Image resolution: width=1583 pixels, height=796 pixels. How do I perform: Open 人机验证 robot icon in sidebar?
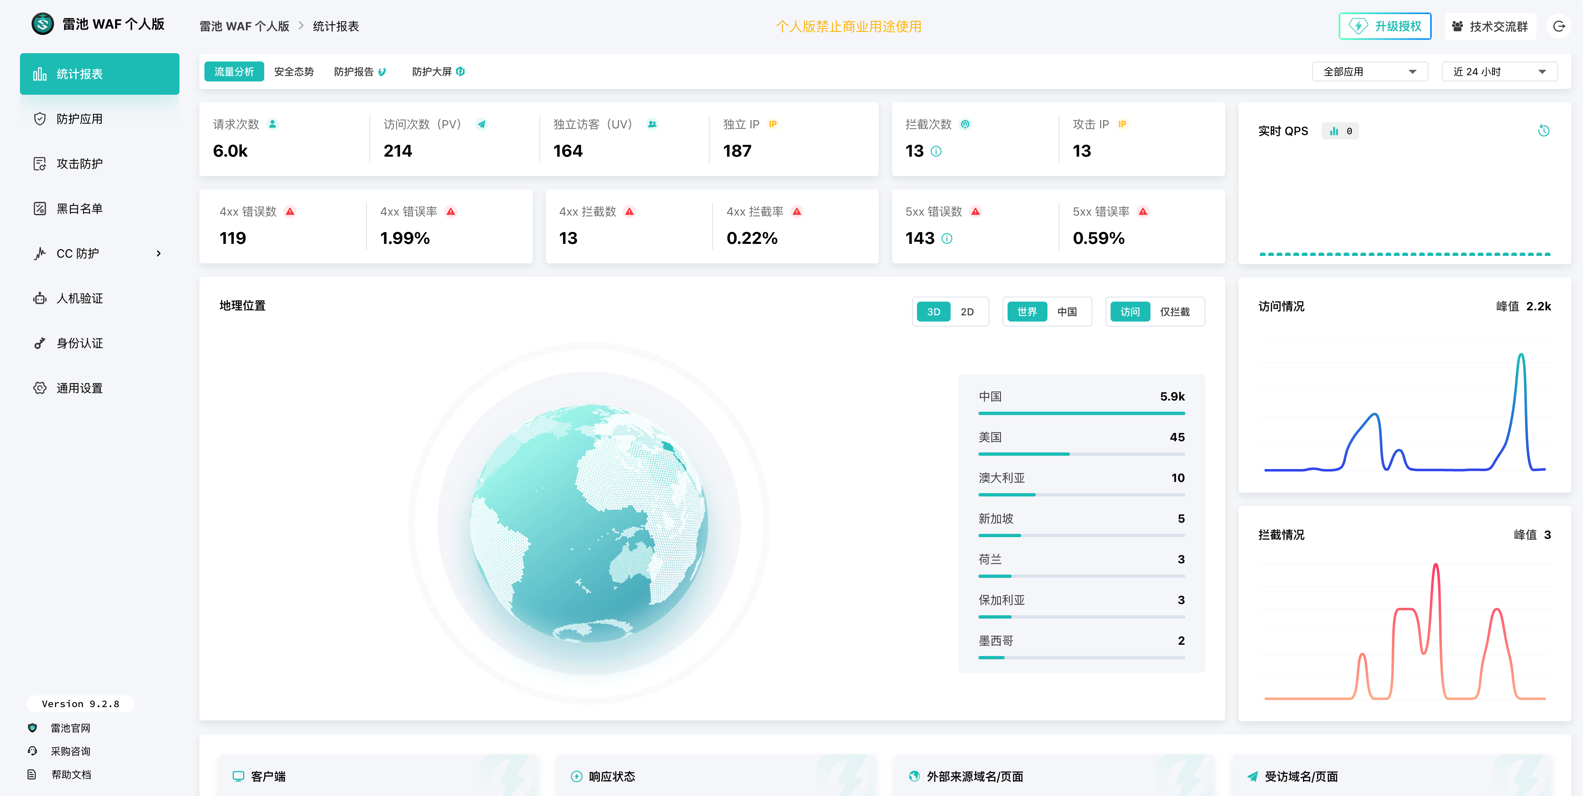(40, 298)
